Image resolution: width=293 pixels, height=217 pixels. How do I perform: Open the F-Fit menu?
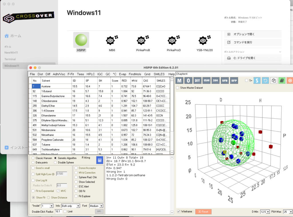pos(70,74)
